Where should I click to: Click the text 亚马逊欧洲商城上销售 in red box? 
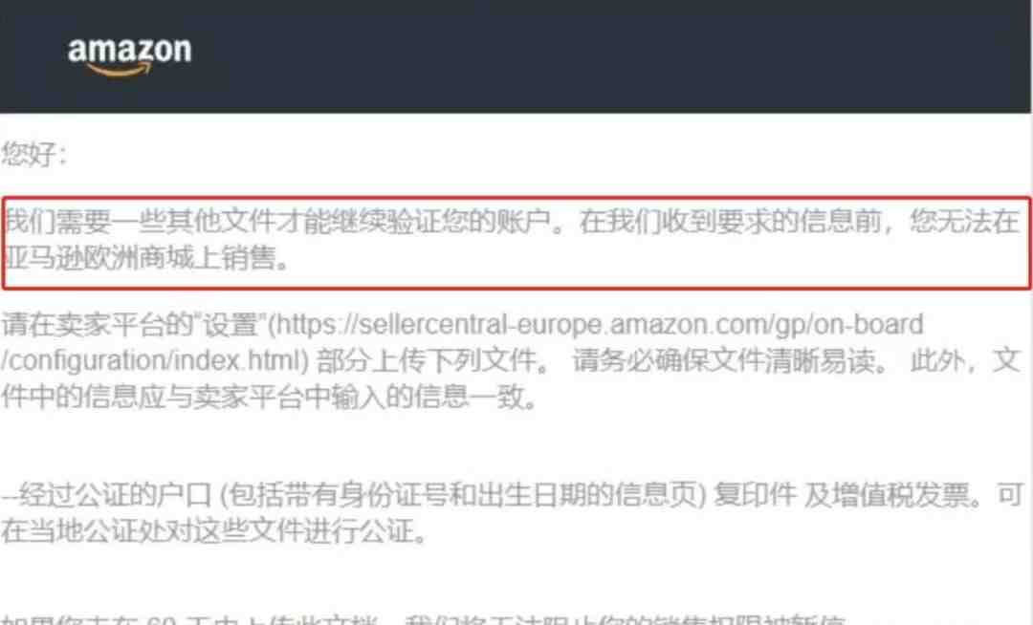click(140, 258)
